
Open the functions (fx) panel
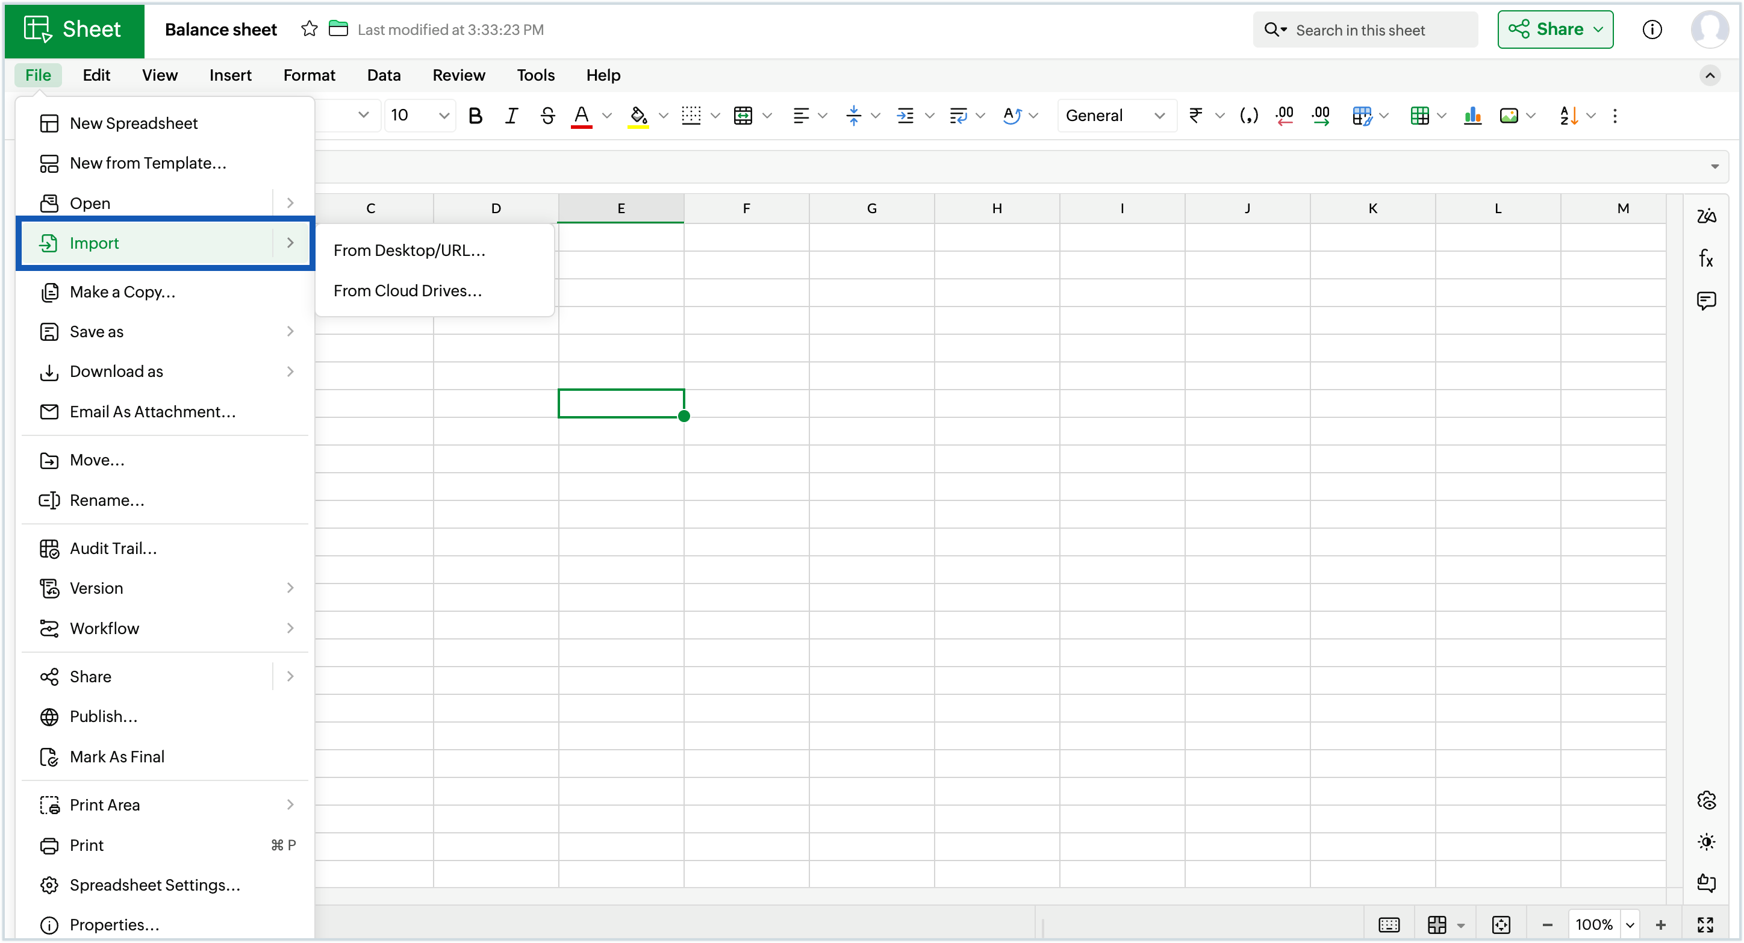pyautogui.click(x=1707, y=258)
